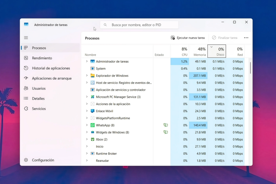Image resolution: width=276 pixels, height=184 pixels.
Task: Click the Administrador de tareas app icon
Action: pos(26,24)
